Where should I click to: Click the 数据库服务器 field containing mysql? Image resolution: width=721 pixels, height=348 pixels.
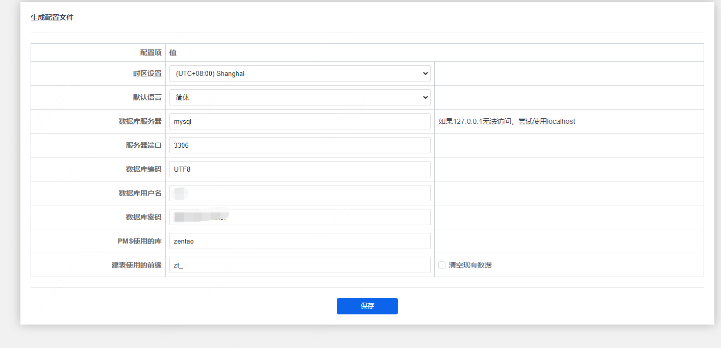[x=300, y=121]
